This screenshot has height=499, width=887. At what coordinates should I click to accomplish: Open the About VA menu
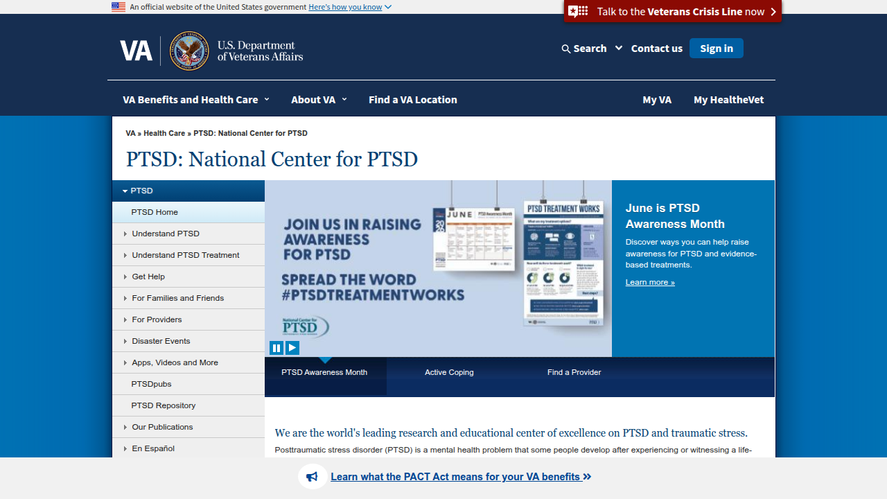pyautogui.click(x=319, y=100)
